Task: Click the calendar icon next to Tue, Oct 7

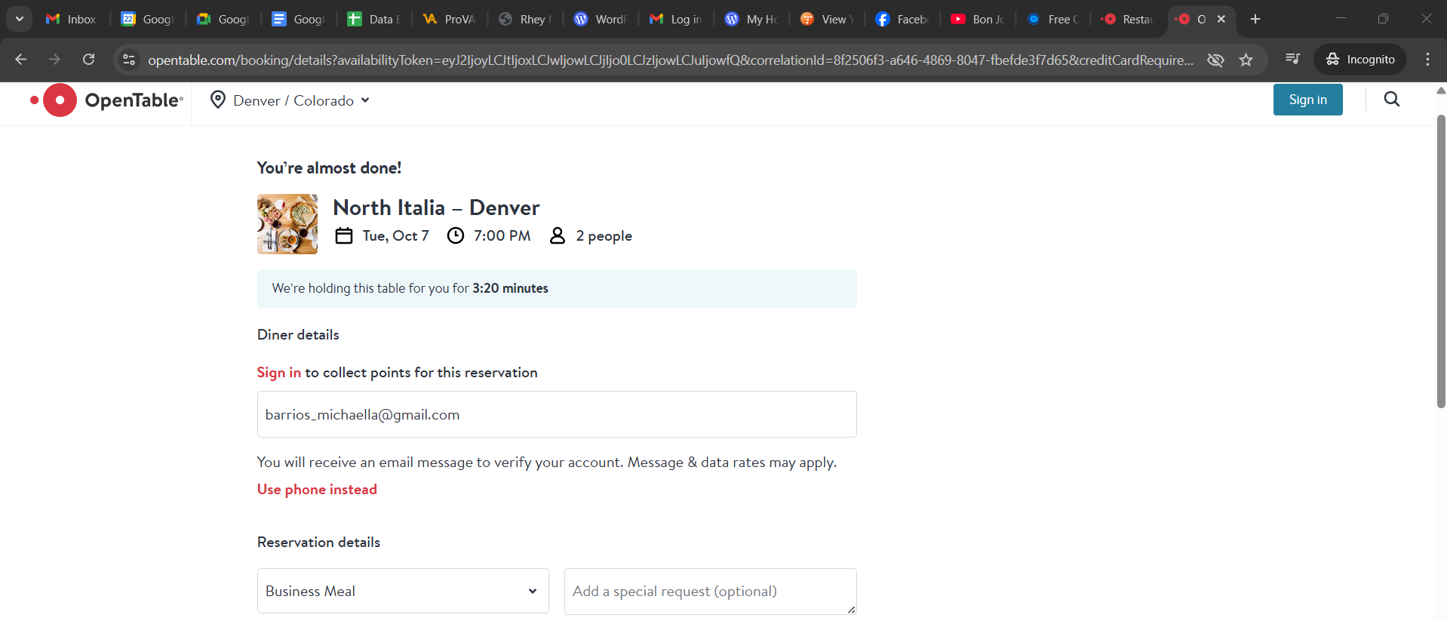Action: pos(344,236)
